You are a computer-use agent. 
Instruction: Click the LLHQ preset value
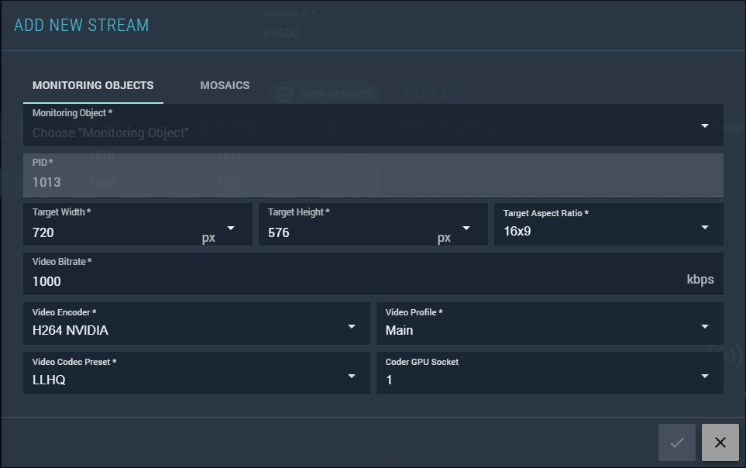[49, 380]
